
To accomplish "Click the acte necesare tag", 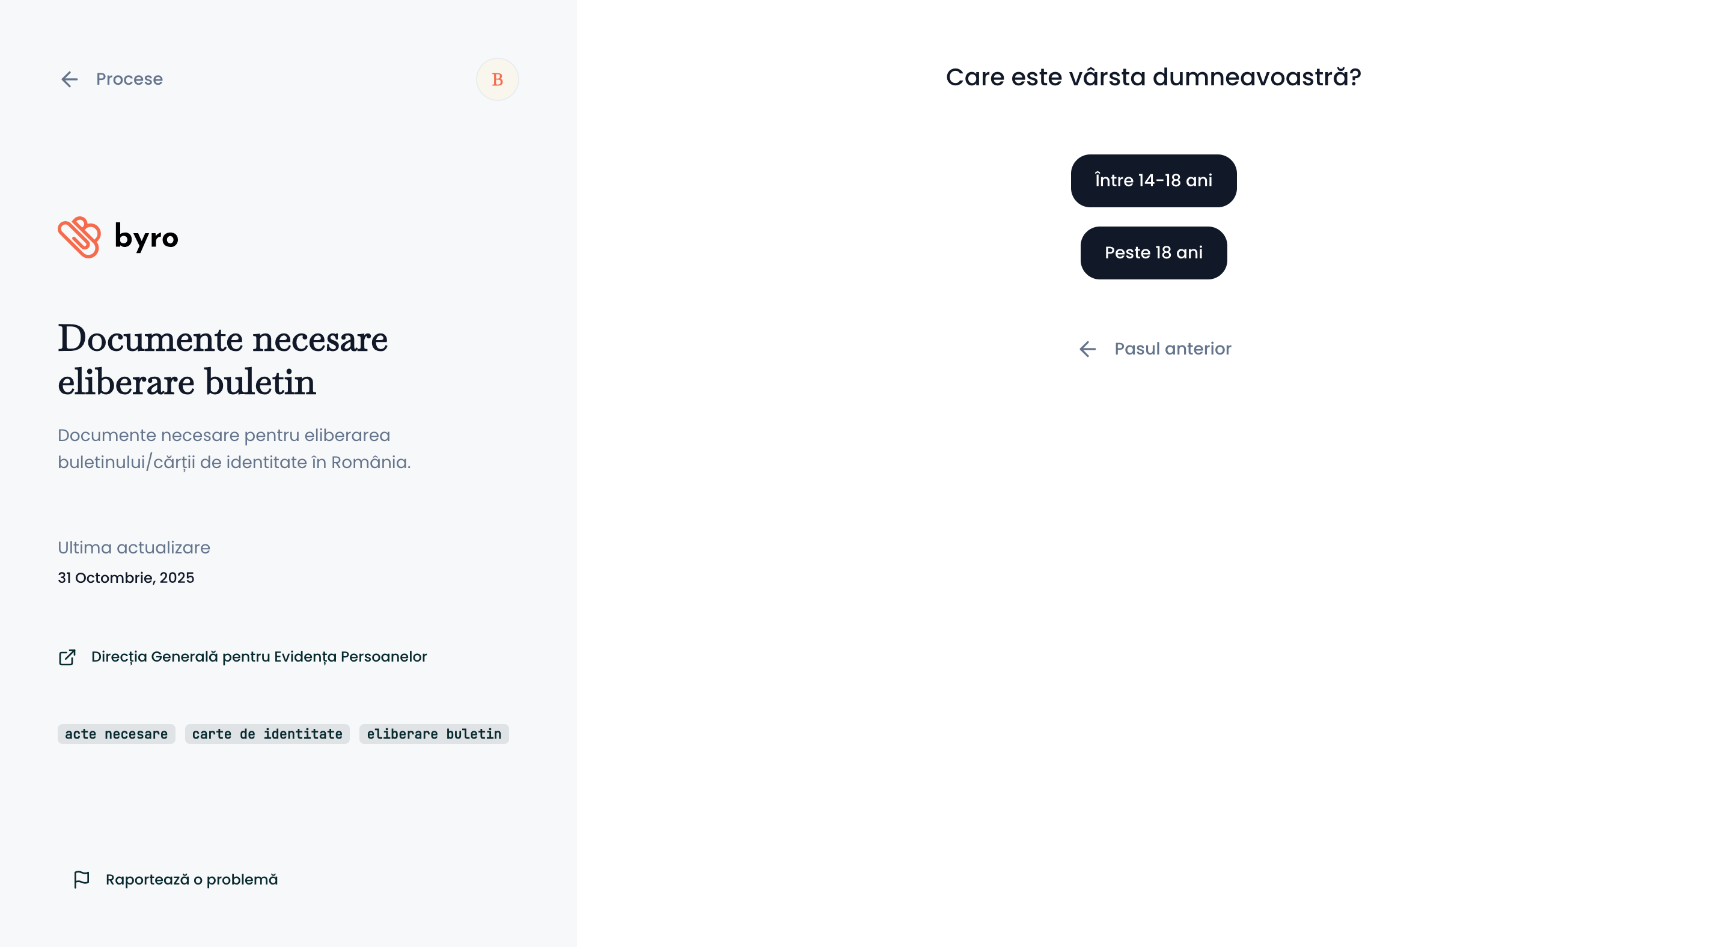I will pyautogui.click(x=116, y=734).
